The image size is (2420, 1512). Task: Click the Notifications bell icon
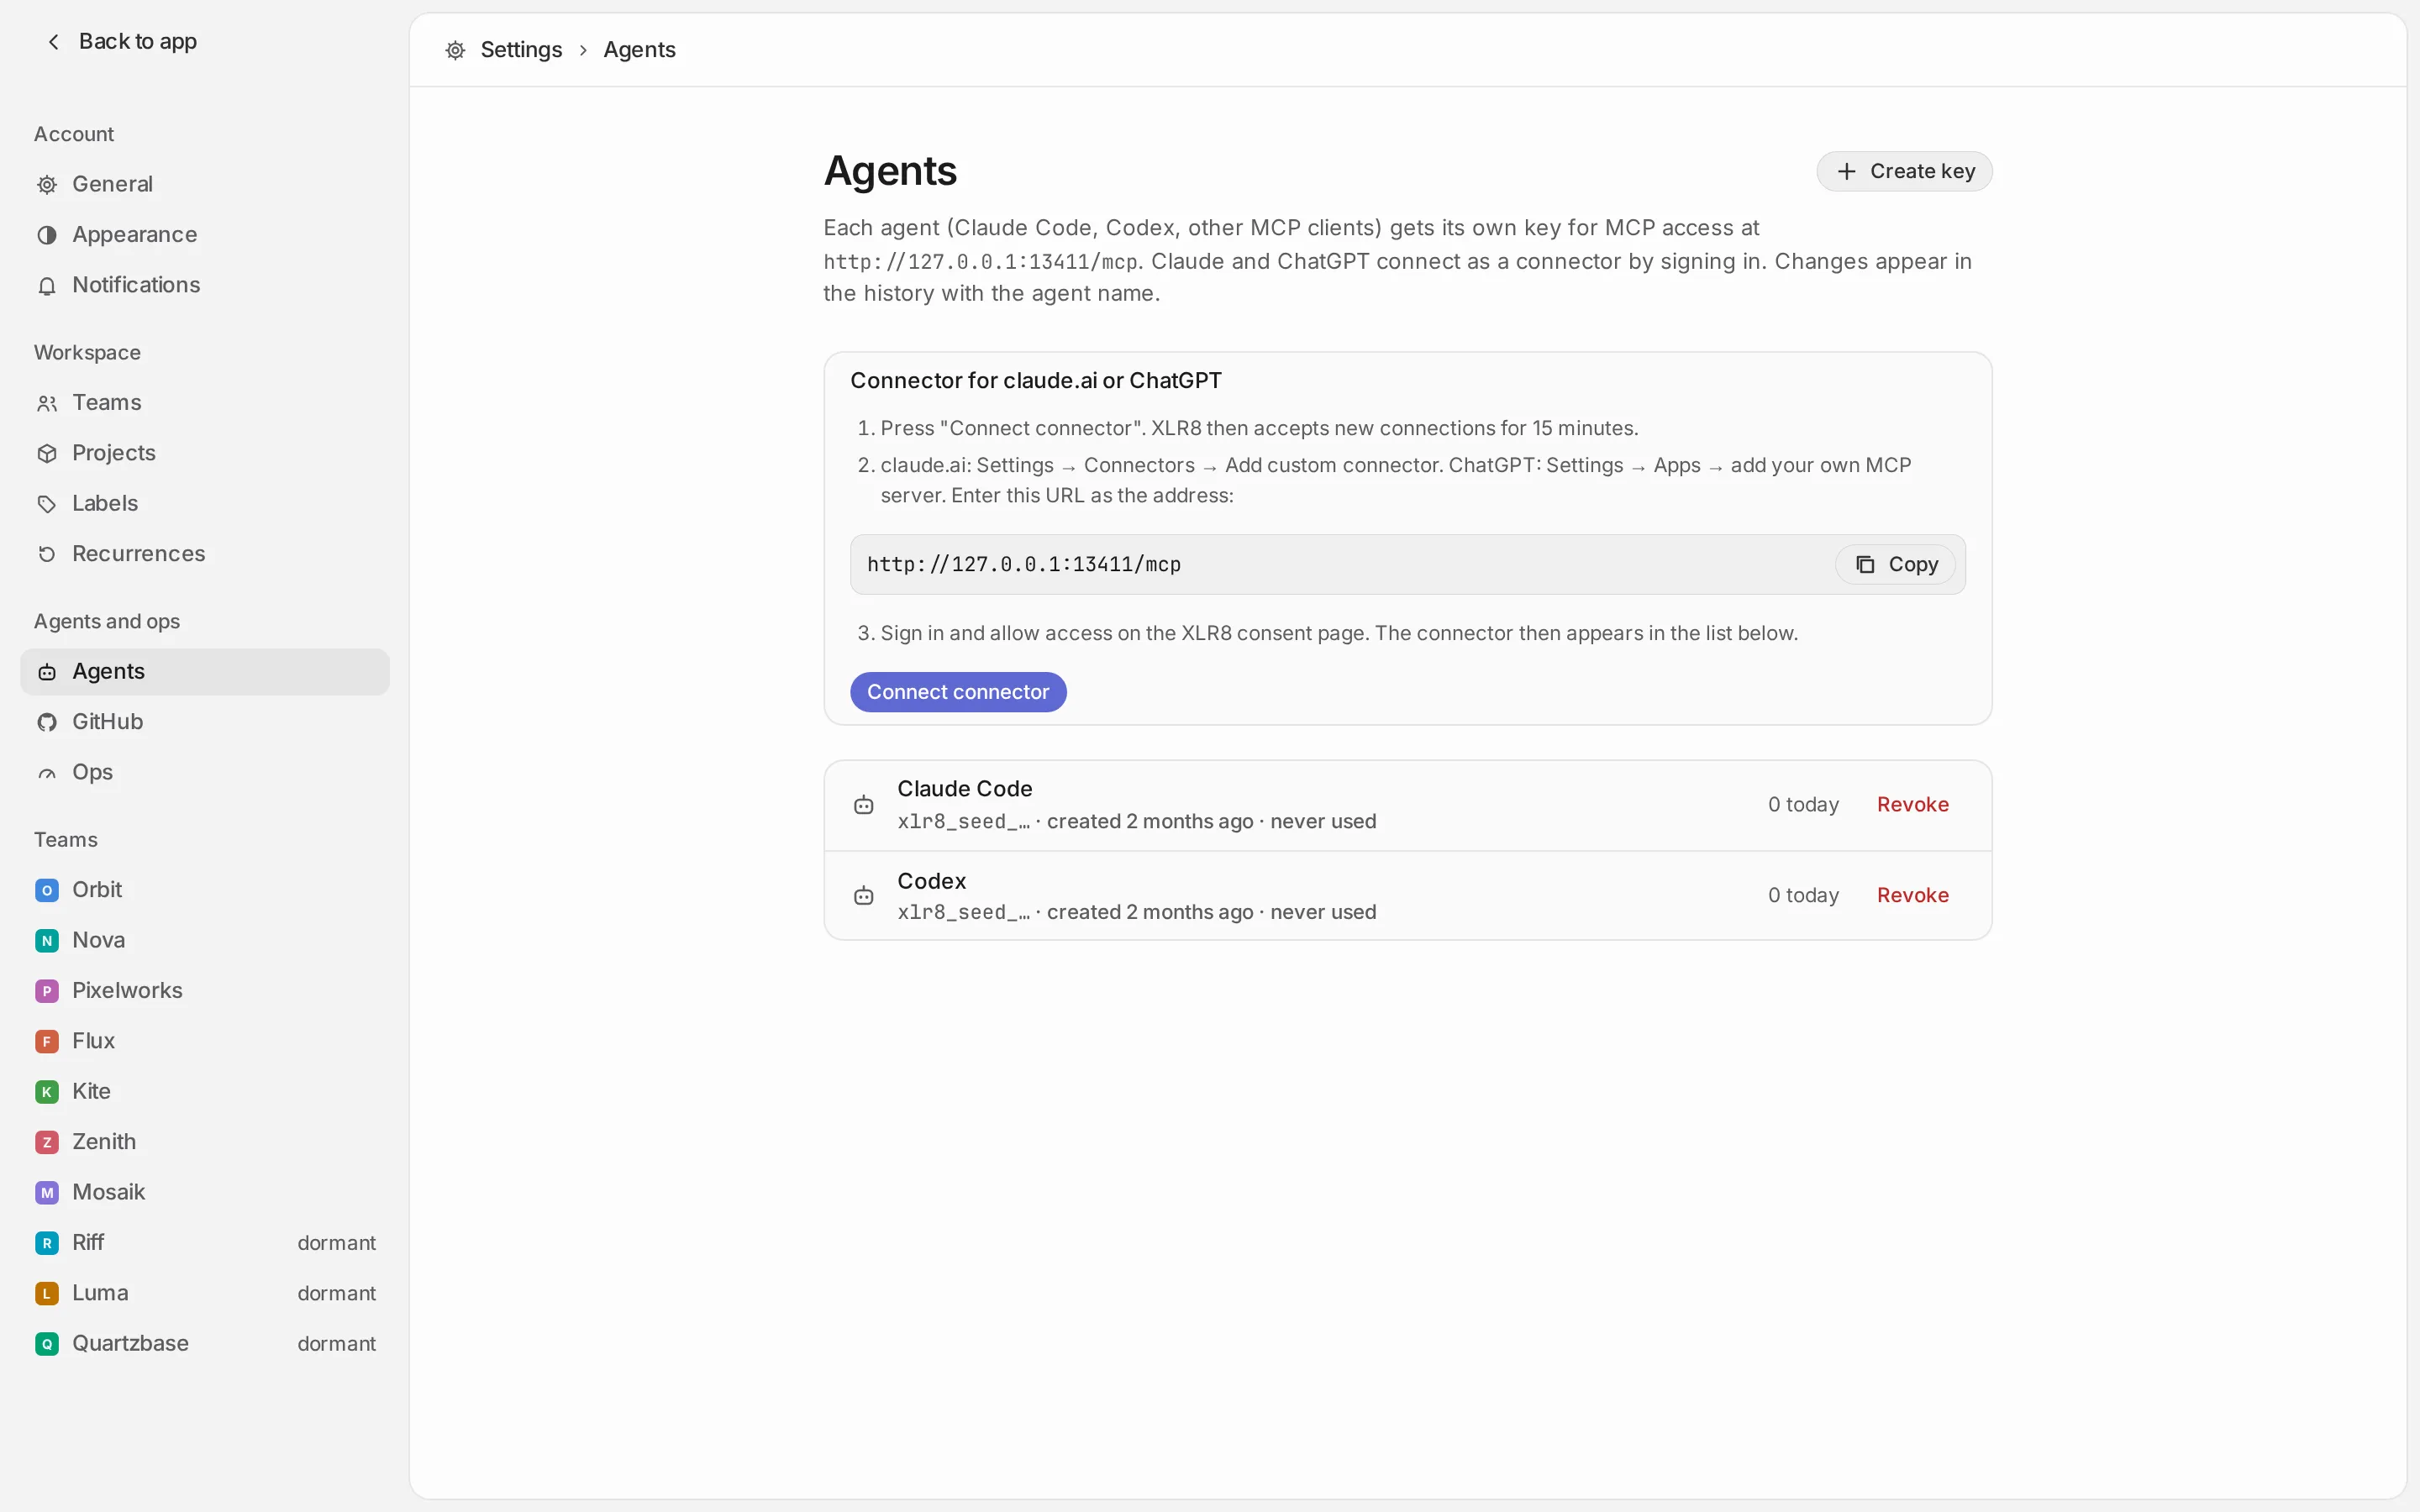(x=47, y=286)
